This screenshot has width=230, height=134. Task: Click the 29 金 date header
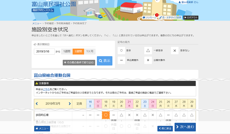pos(192,104)
